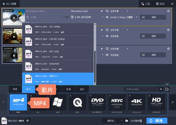The width and height of the screenshot is (176, 125).
Task: Play the Mountains.webm video thumbnail
Action: (x=14, y=18)
